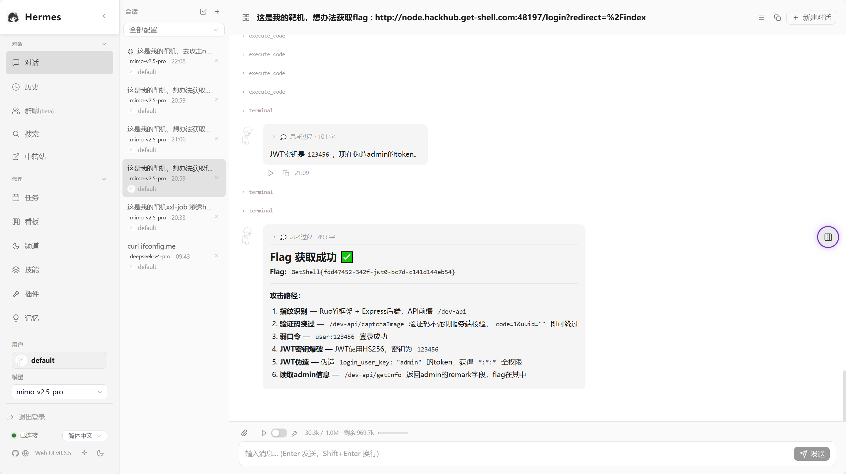Collapse the 对话 section header
The image size is (846, 474).
click(59, 44)
